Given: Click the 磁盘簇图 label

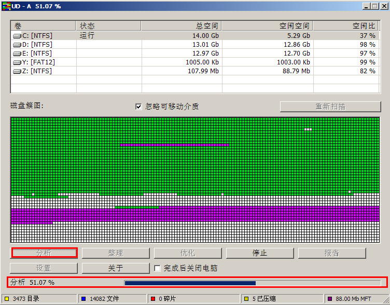Looking at the screenshot, I should [x=27, y=105].
